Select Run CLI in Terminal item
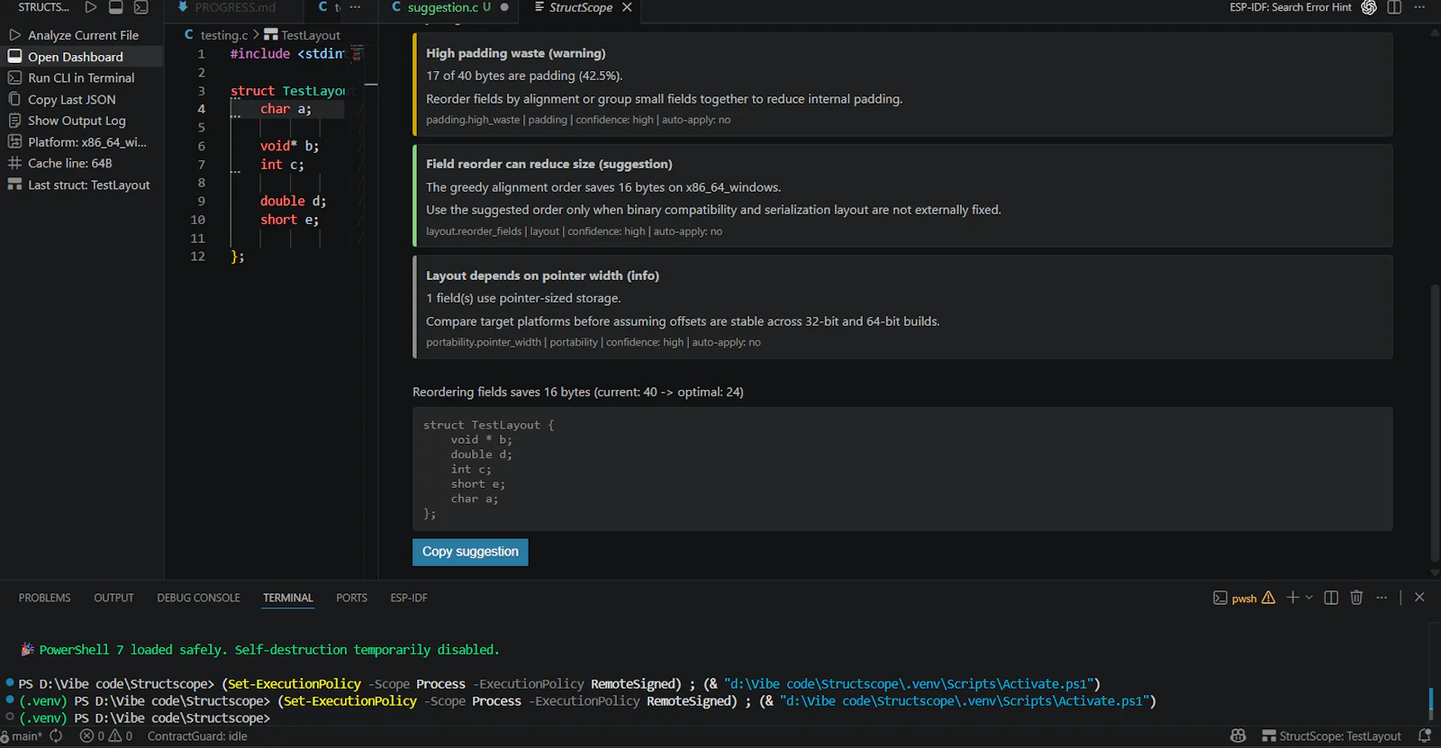This screenshot has height=748, width=1441. click(x=82, y=78)
